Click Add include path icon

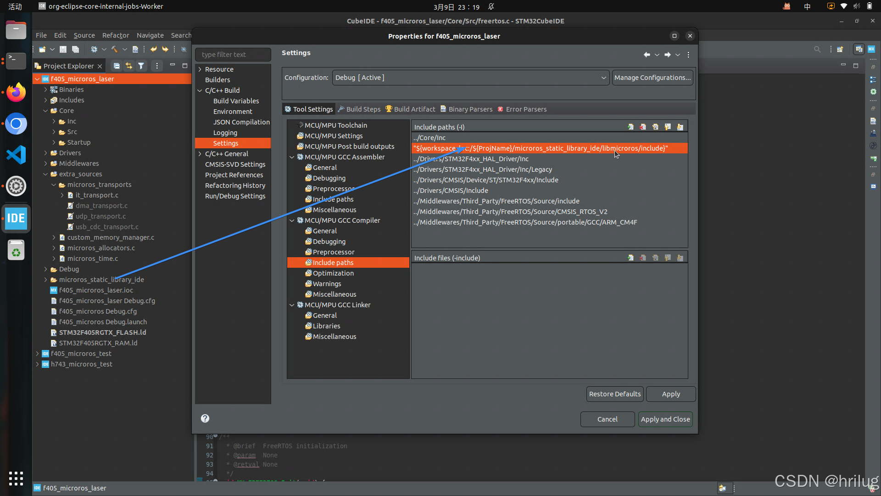tap(630, 127)
